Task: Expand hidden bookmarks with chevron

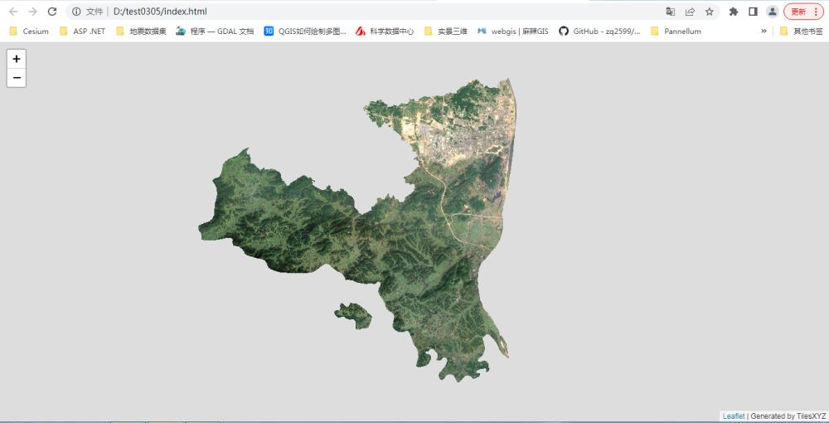Action: (764, 31)
